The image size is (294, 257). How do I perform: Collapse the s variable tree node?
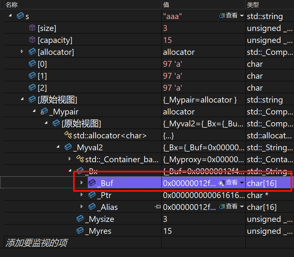[x=10, y=15]
